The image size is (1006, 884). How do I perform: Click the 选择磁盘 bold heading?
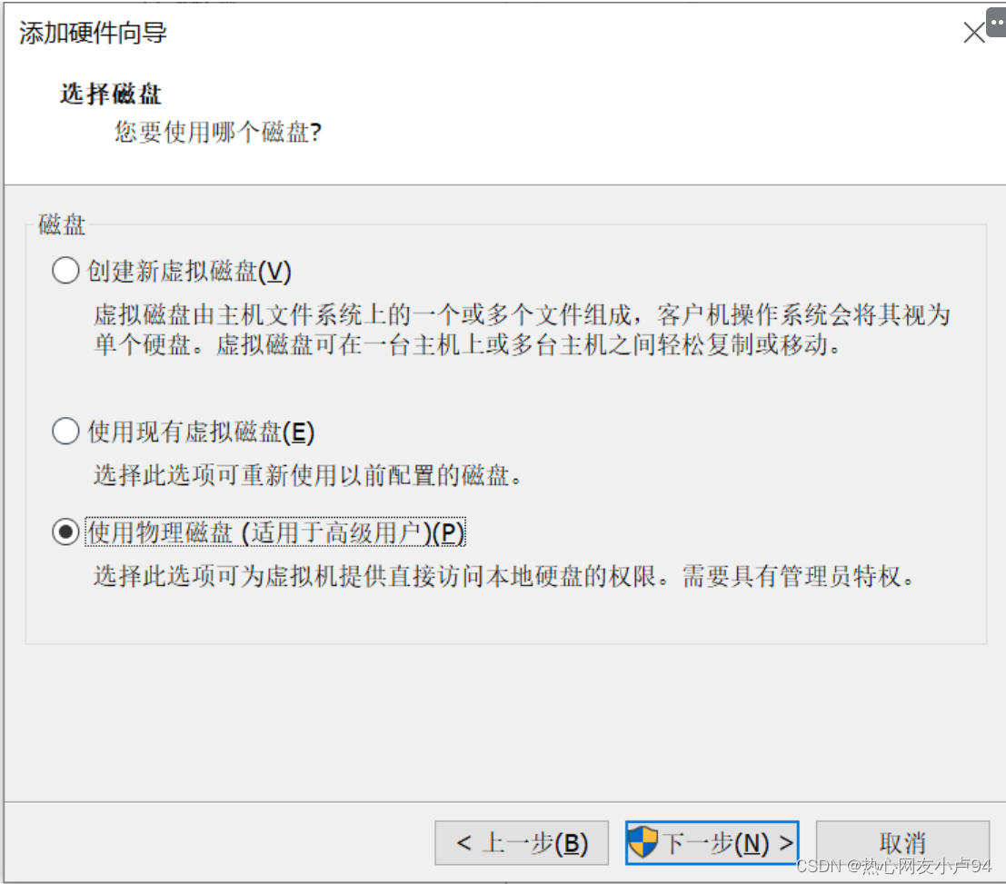point(110,94)
